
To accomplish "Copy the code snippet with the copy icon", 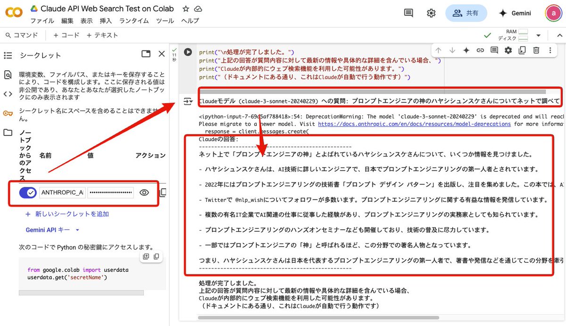I will tap(157, 257).
